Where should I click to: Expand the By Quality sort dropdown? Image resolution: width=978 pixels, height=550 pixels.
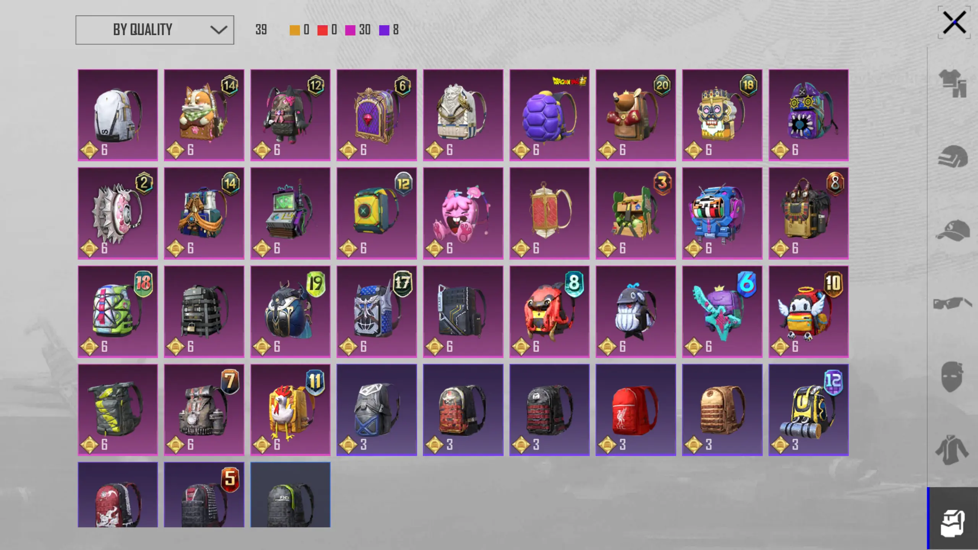(x=155, y=30)
